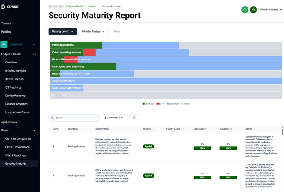Click the Description column header

point(102,129)
